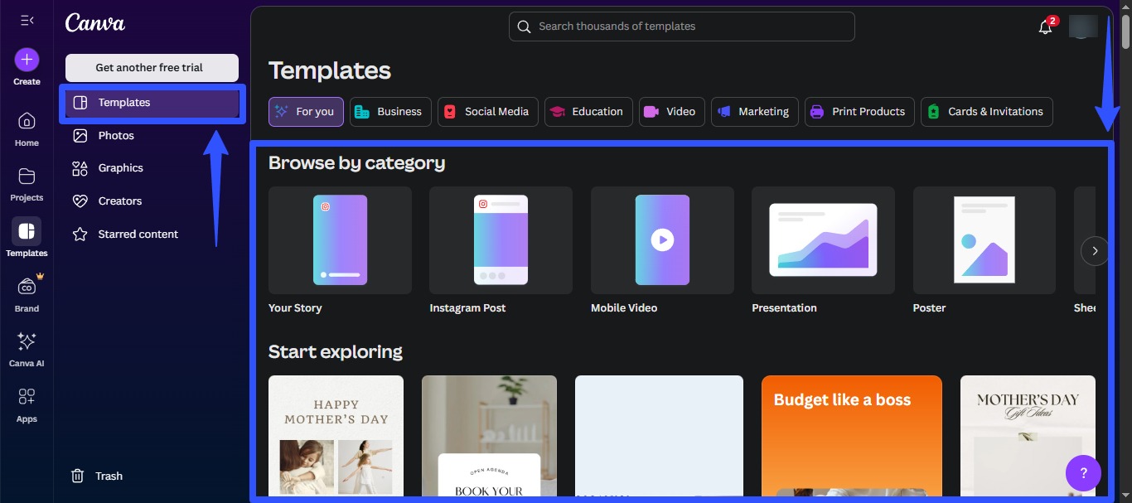This screenshot has height=503, width=1132.
Task: Open help via the purple question mark
Action: point(1083,472)
